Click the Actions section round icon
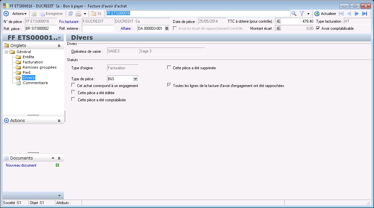The width and height of the screenshot is (374, 208). pyautogui.click(x=6, y=120)
